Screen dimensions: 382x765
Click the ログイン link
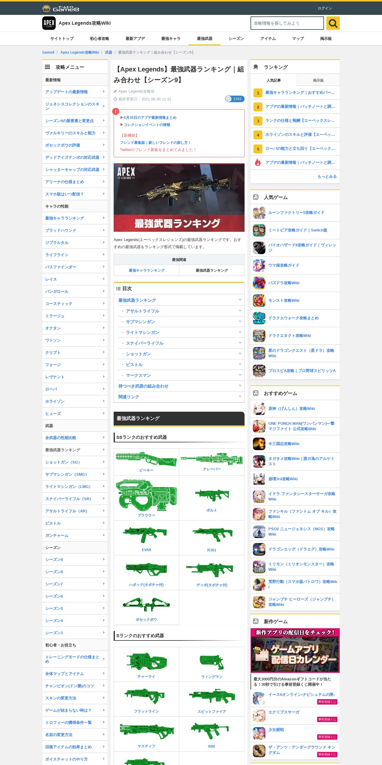[325, 8]
